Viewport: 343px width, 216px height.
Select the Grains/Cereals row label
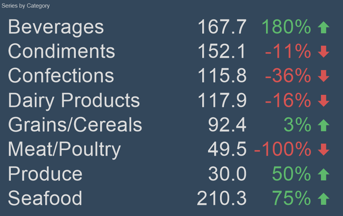75,125
